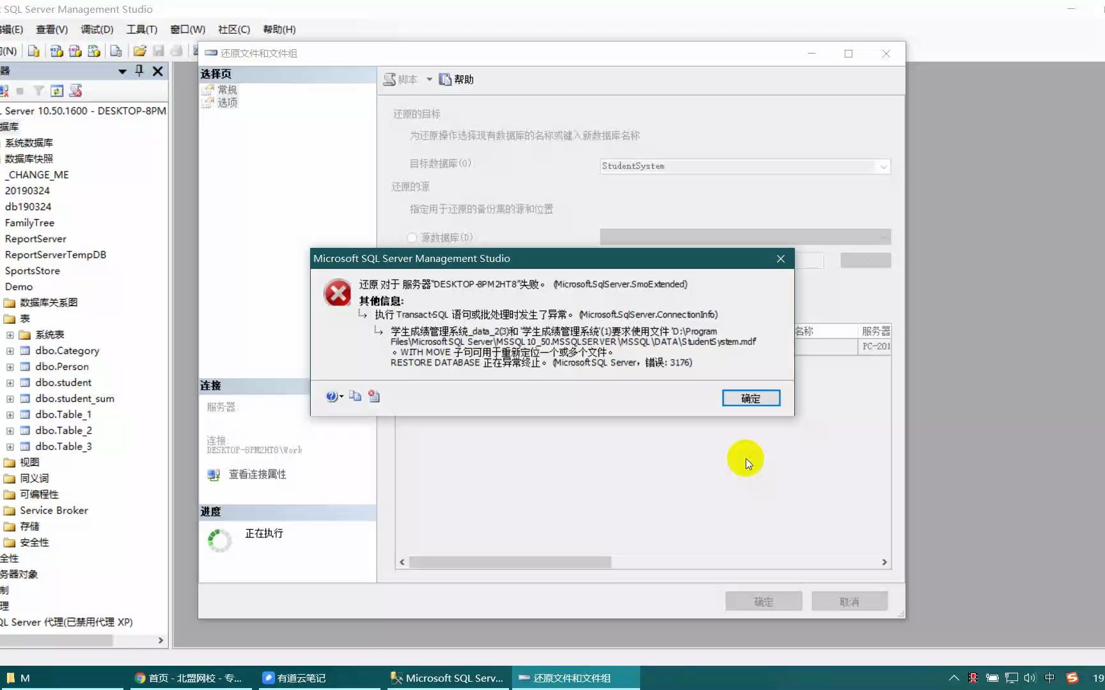Click the 取消 button in restore window
Screen dimensions: 1105x690
(849, 602)
